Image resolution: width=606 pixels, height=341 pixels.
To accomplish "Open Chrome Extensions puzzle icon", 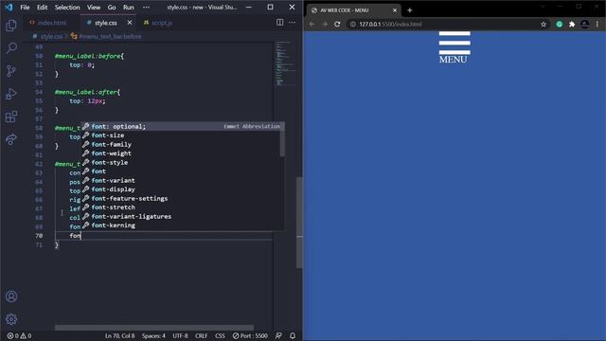I will tap(572, 24).
